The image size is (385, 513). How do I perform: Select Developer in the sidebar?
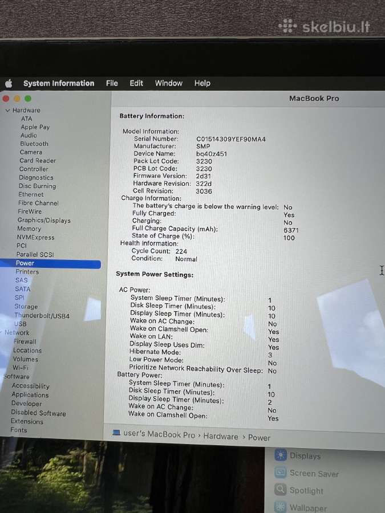coord(26,404)
